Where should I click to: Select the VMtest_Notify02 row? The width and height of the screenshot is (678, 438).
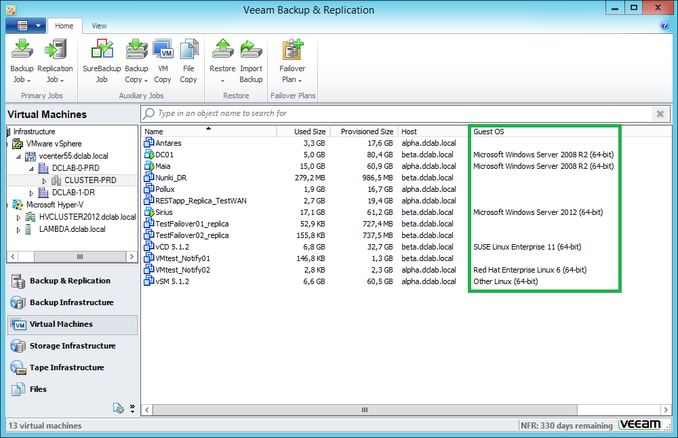click(380, 270)
